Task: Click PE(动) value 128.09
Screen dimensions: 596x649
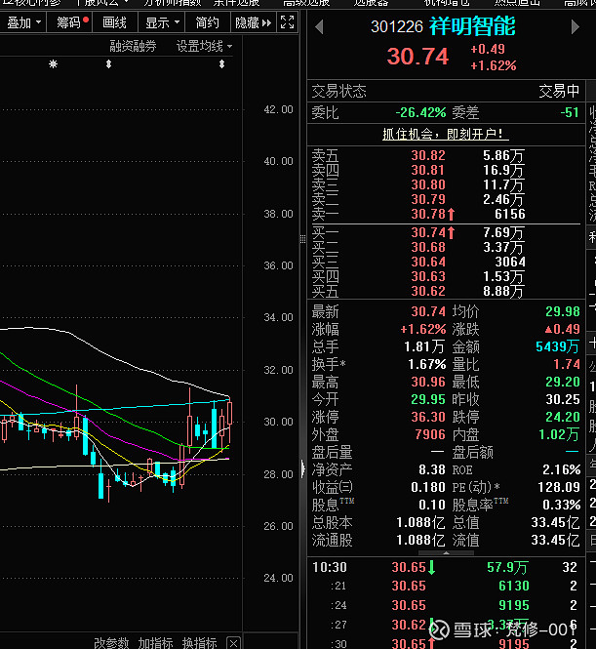Action: [x=559, y=487]
